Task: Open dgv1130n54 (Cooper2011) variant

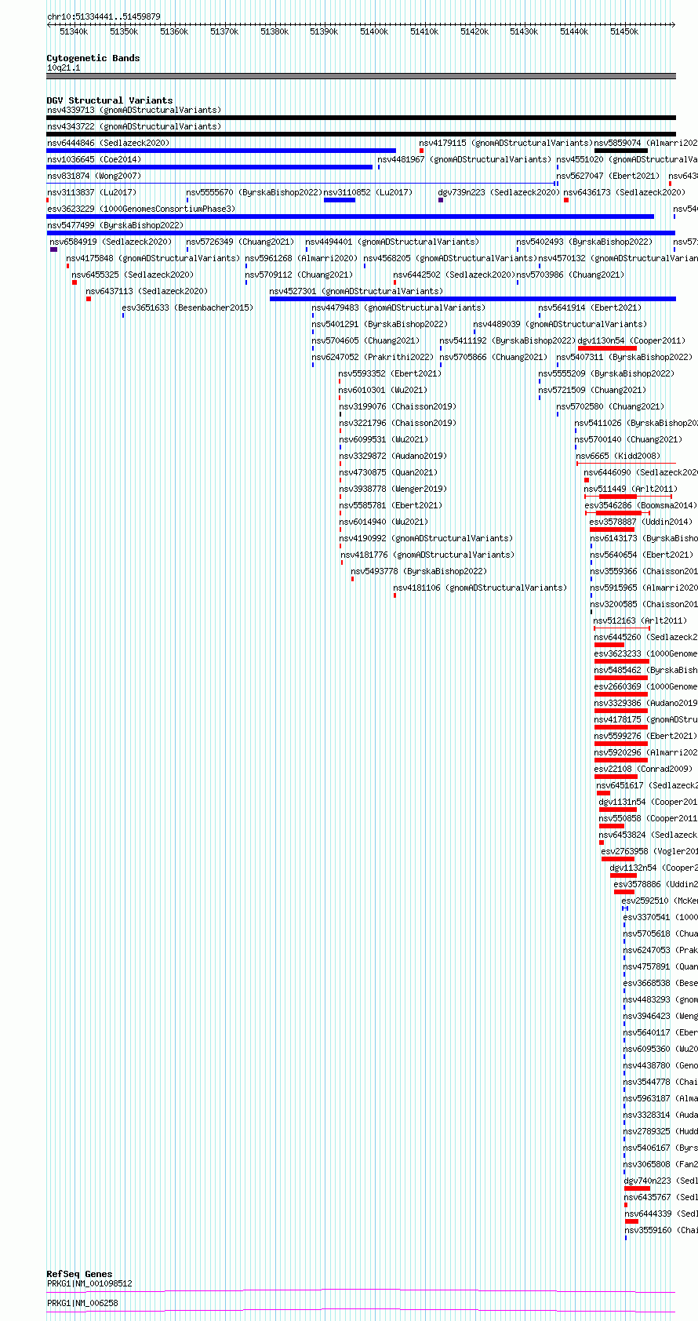Action: [631, 340]
